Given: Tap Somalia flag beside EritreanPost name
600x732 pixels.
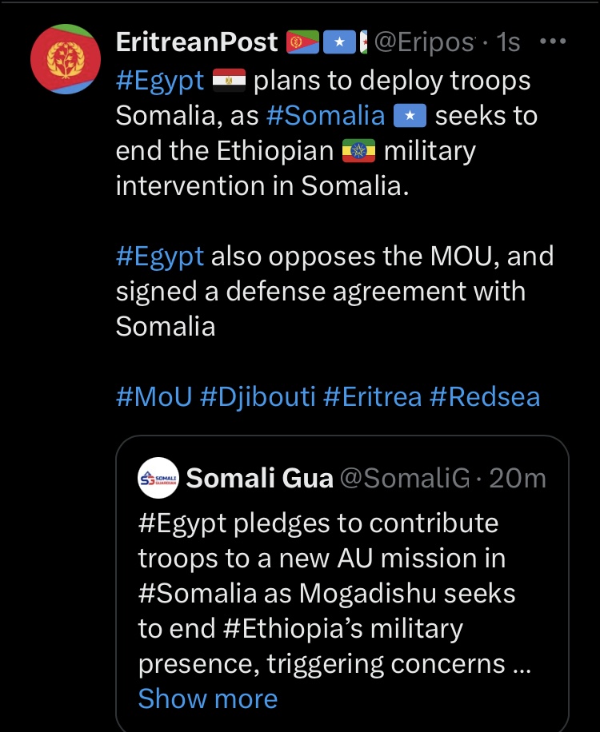Looking at the screenshot, I should [x=339, y=42].
